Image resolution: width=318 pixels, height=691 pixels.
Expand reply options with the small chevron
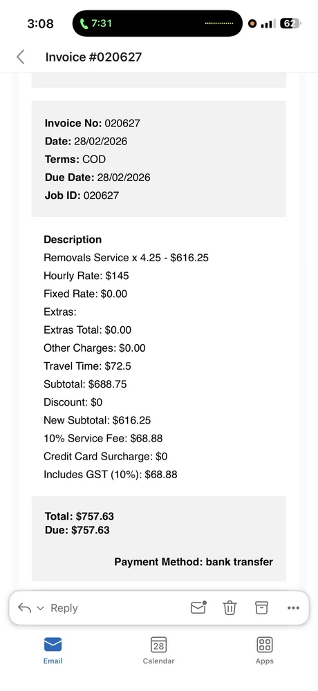click(x=40, y=608)
